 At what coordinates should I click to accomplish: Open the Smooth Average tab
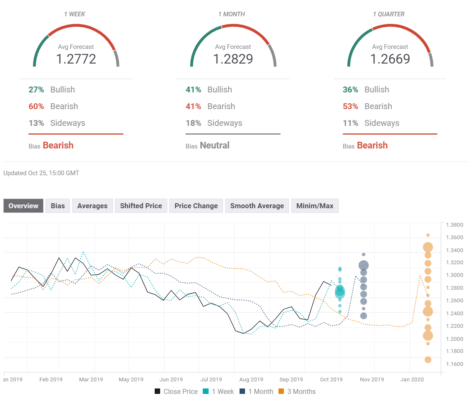coord(257,206)
